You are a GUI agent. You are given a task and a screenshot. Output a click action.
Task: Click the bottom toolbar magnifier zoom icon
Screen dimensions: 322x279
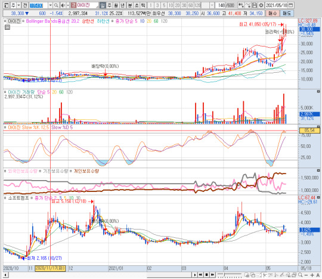point(300,275)
